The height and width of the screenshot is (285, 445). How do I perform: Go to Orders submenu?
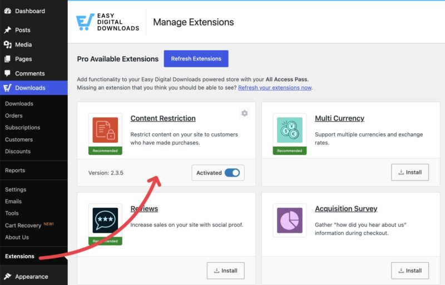[13, 116]
